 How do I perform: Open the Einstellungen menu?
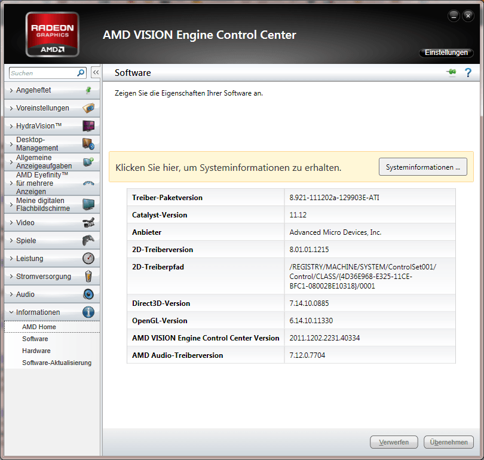(x=446, y=53)
